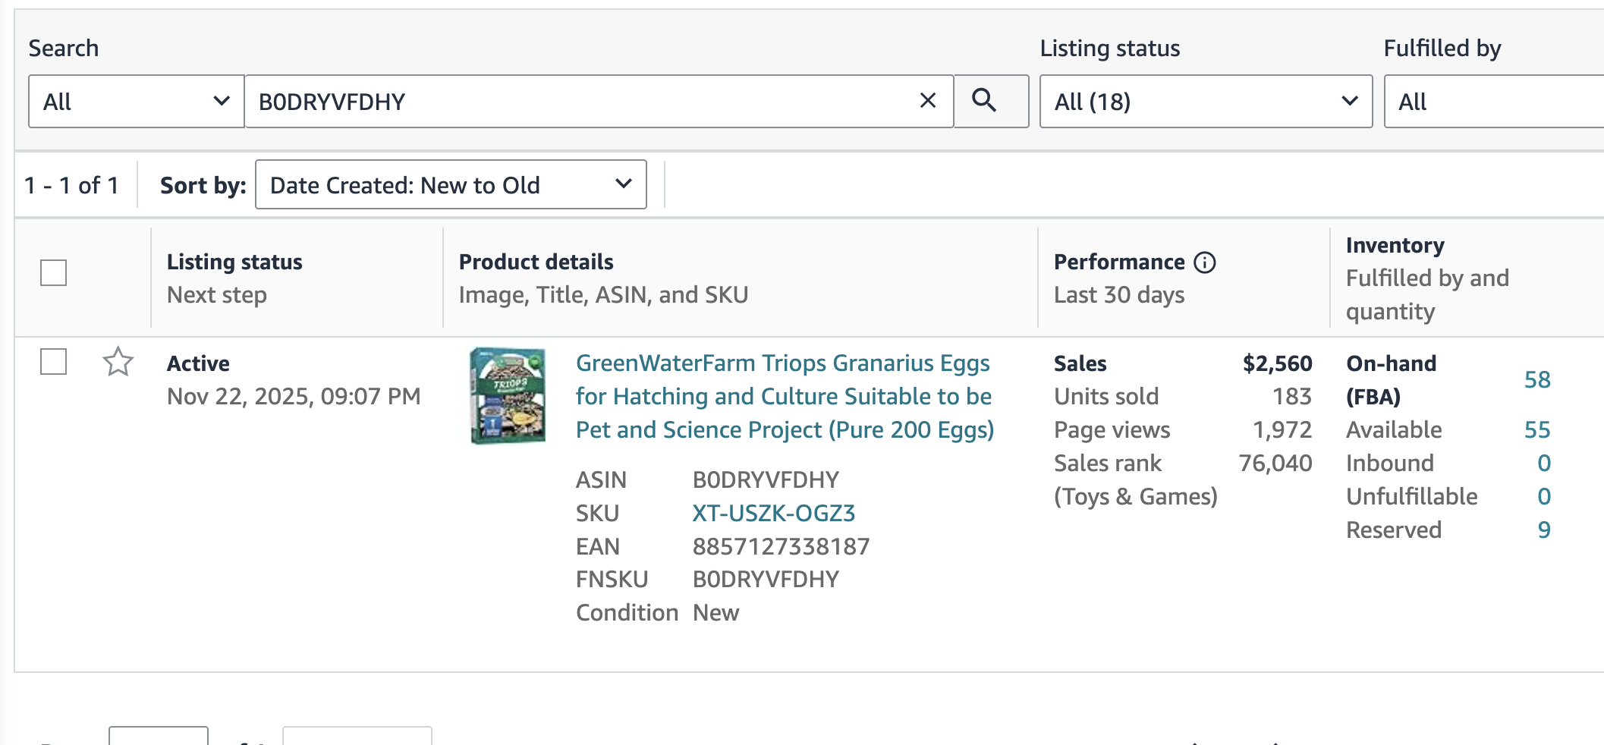Click Sales rank value 76,040
The image size is (1604, 745).
(1275, 463)
